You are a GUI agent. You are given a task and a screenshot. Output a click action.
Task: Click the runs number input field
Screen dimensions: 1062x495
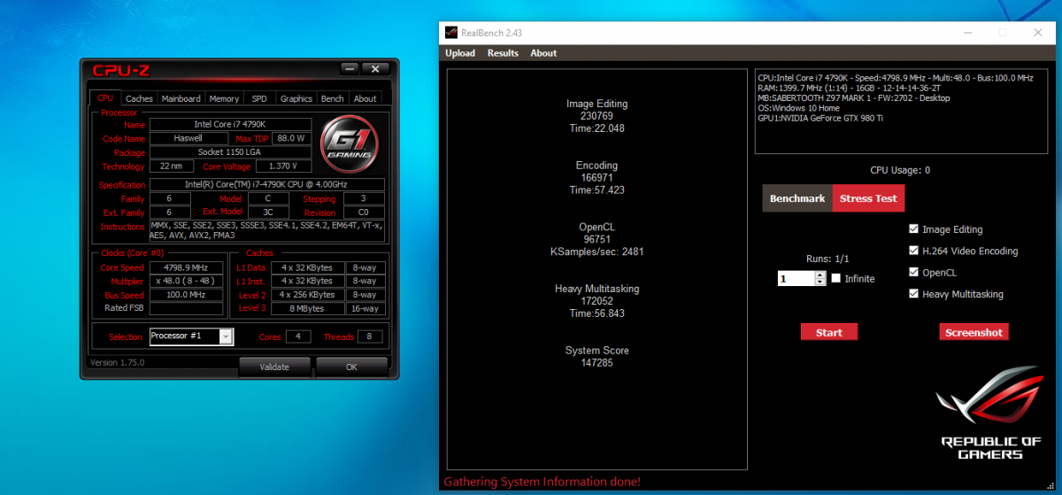pos(796,278)
